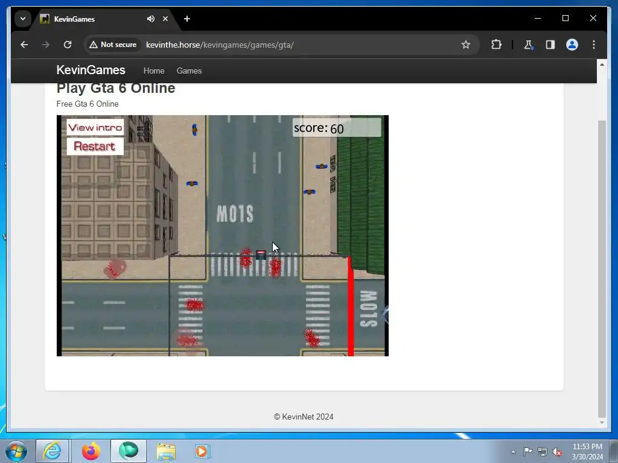Open the KevinGames brand link
The width and height of the screenshot is (618, 463).
(x=91, y=70)
